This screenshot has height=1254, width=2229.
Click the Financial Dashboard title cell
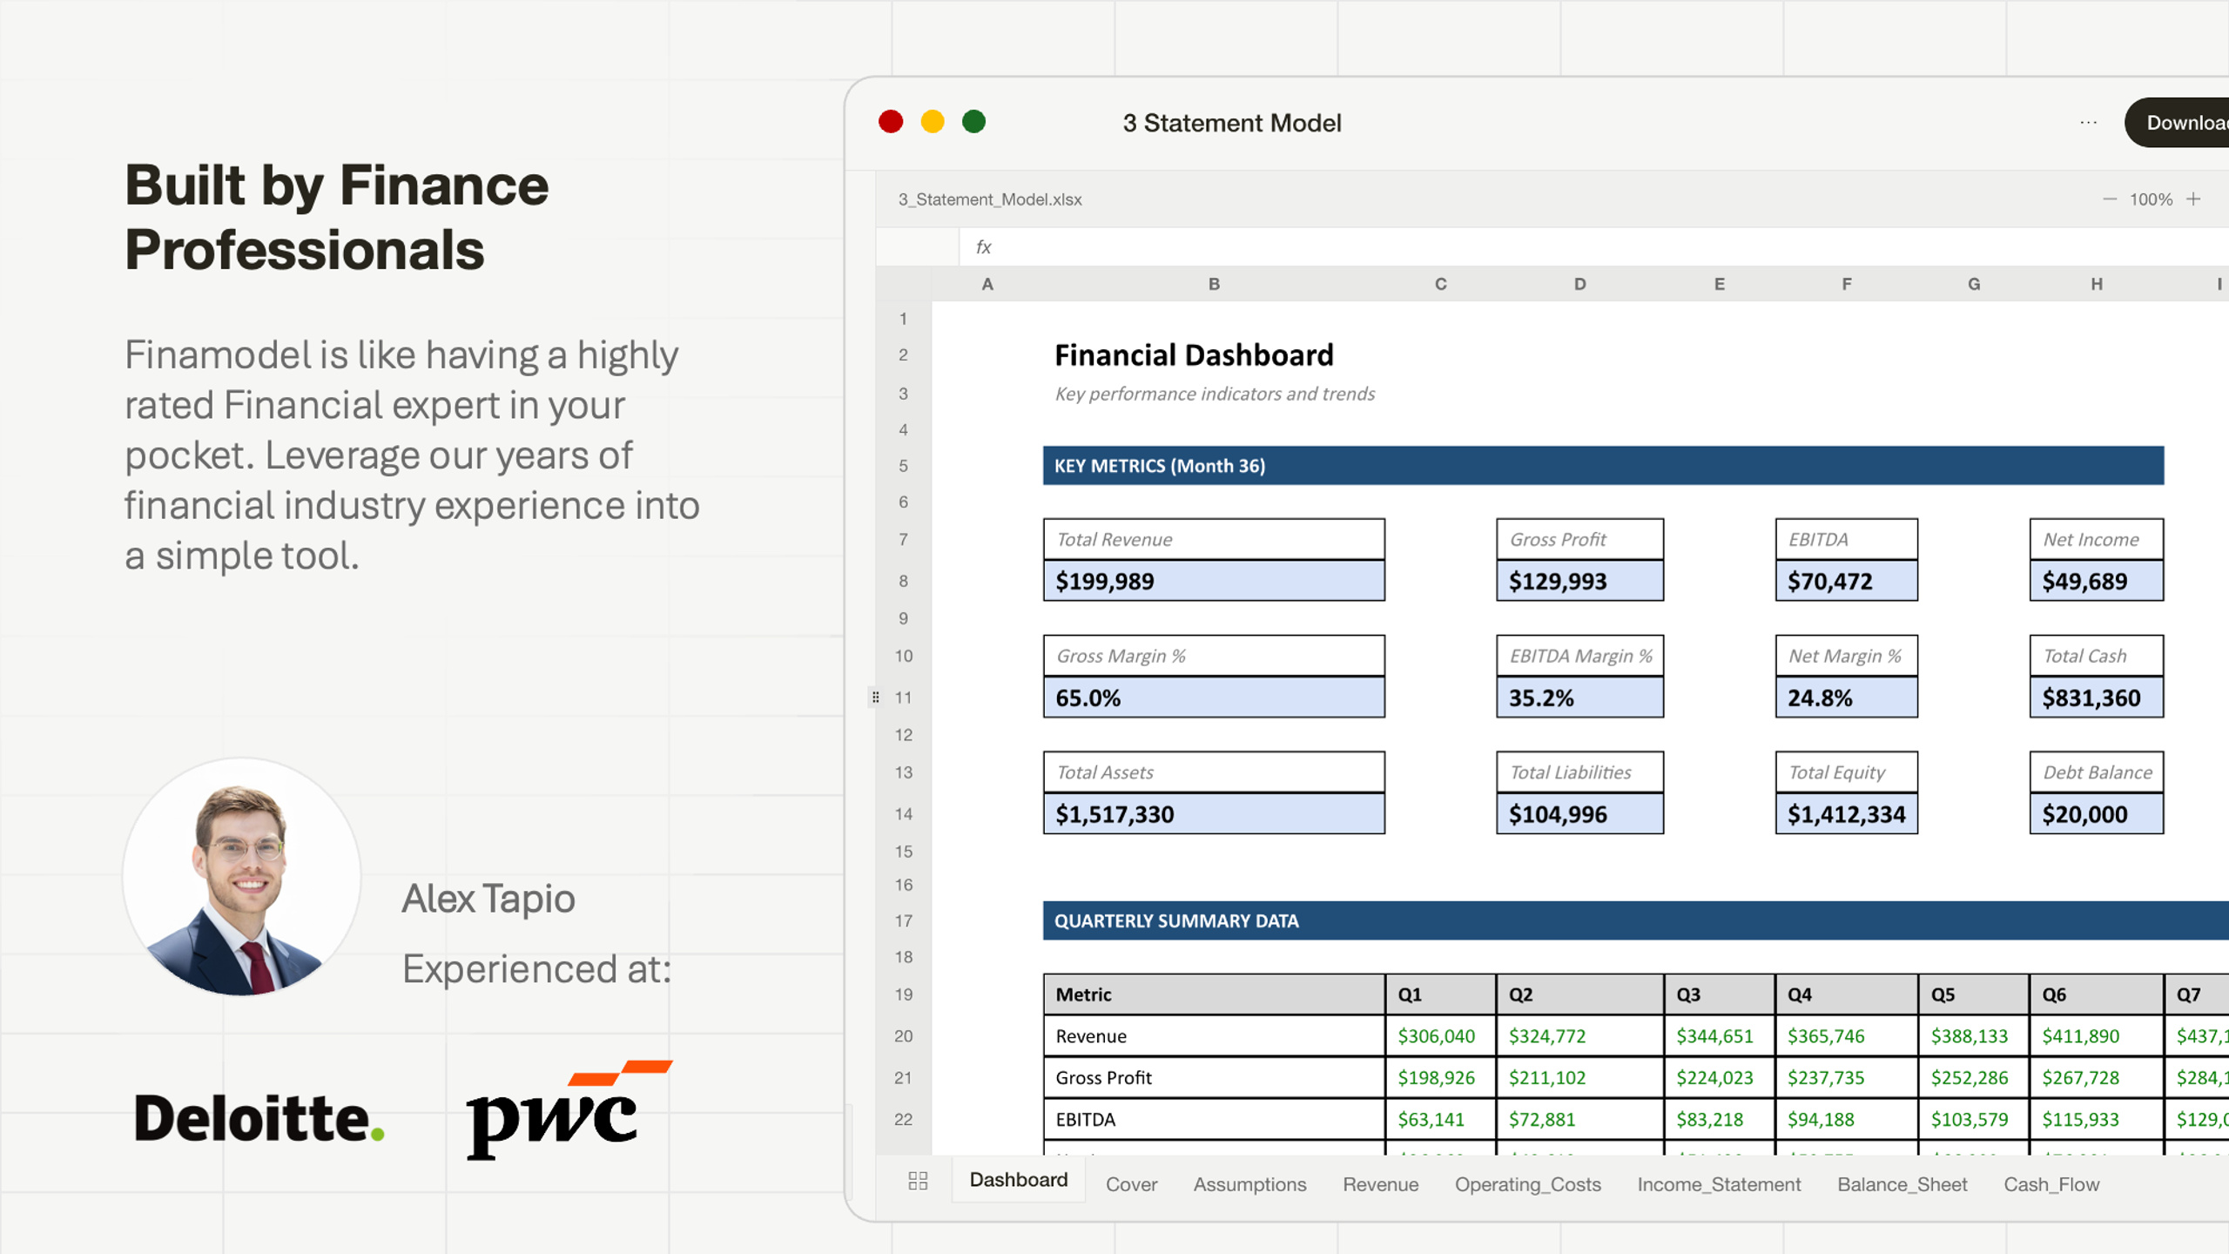pyautogui.click(x=1194, y=355)
